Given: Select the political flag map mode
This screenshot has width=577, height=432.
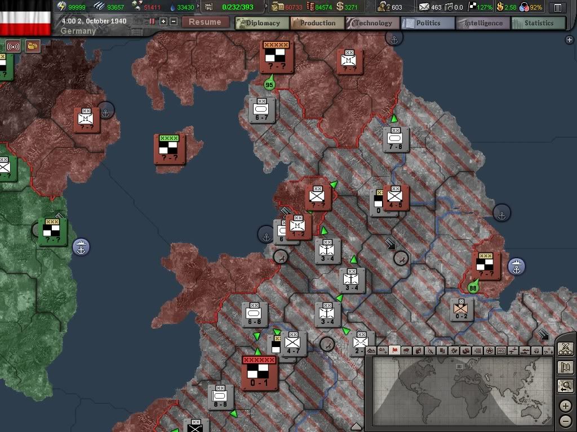Looking at the screenshot, I should point(395,350).
